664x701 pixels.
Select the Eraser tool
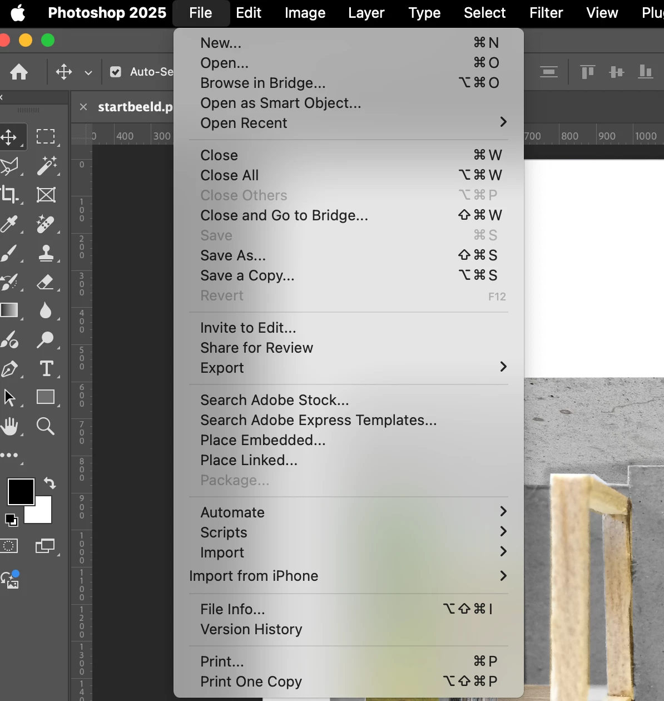46,282
